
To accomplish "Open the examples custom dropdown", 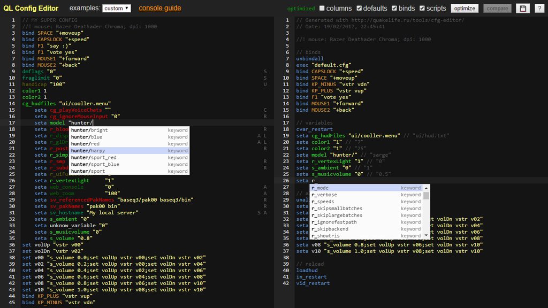I will click(117, 9).
